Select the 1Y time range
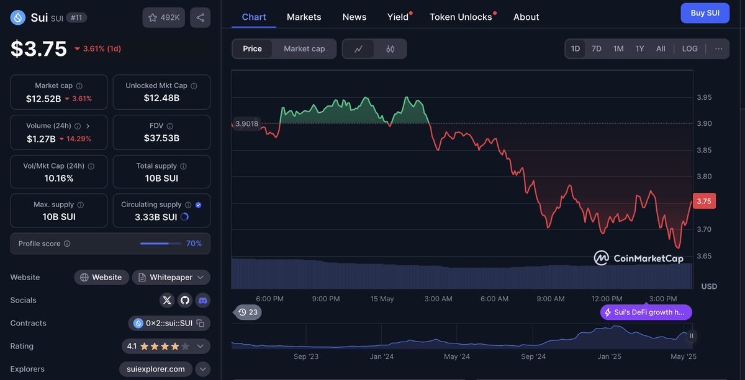The image size is (745, 380). tap(639, 49)
